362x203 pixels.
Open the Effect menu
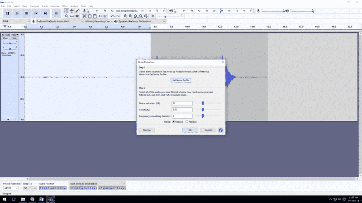tap(65, 6)
